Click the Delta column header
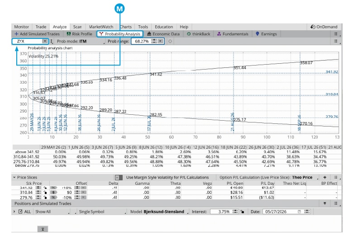The image size is (353, 235). pos(113,183)
